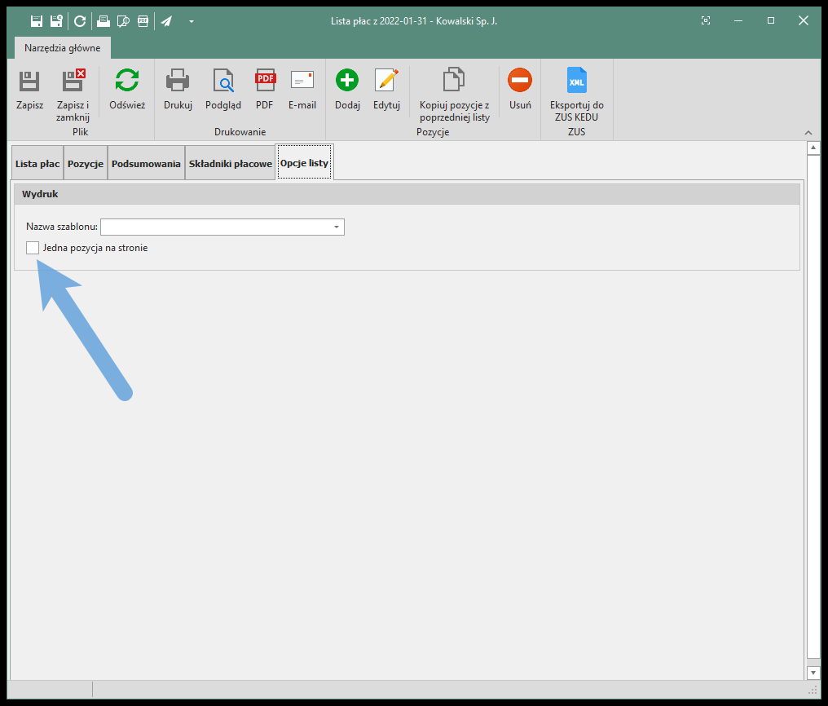Add a position with green Dodaj icon
Screen dimensions: 828x706
pyautogui.click(x=347, y=81)
